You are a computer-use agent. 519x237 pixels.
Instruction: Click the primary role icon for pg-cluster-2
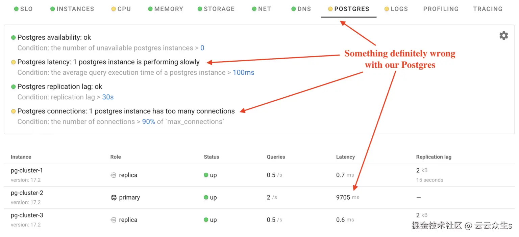click(x=114, y=198)
